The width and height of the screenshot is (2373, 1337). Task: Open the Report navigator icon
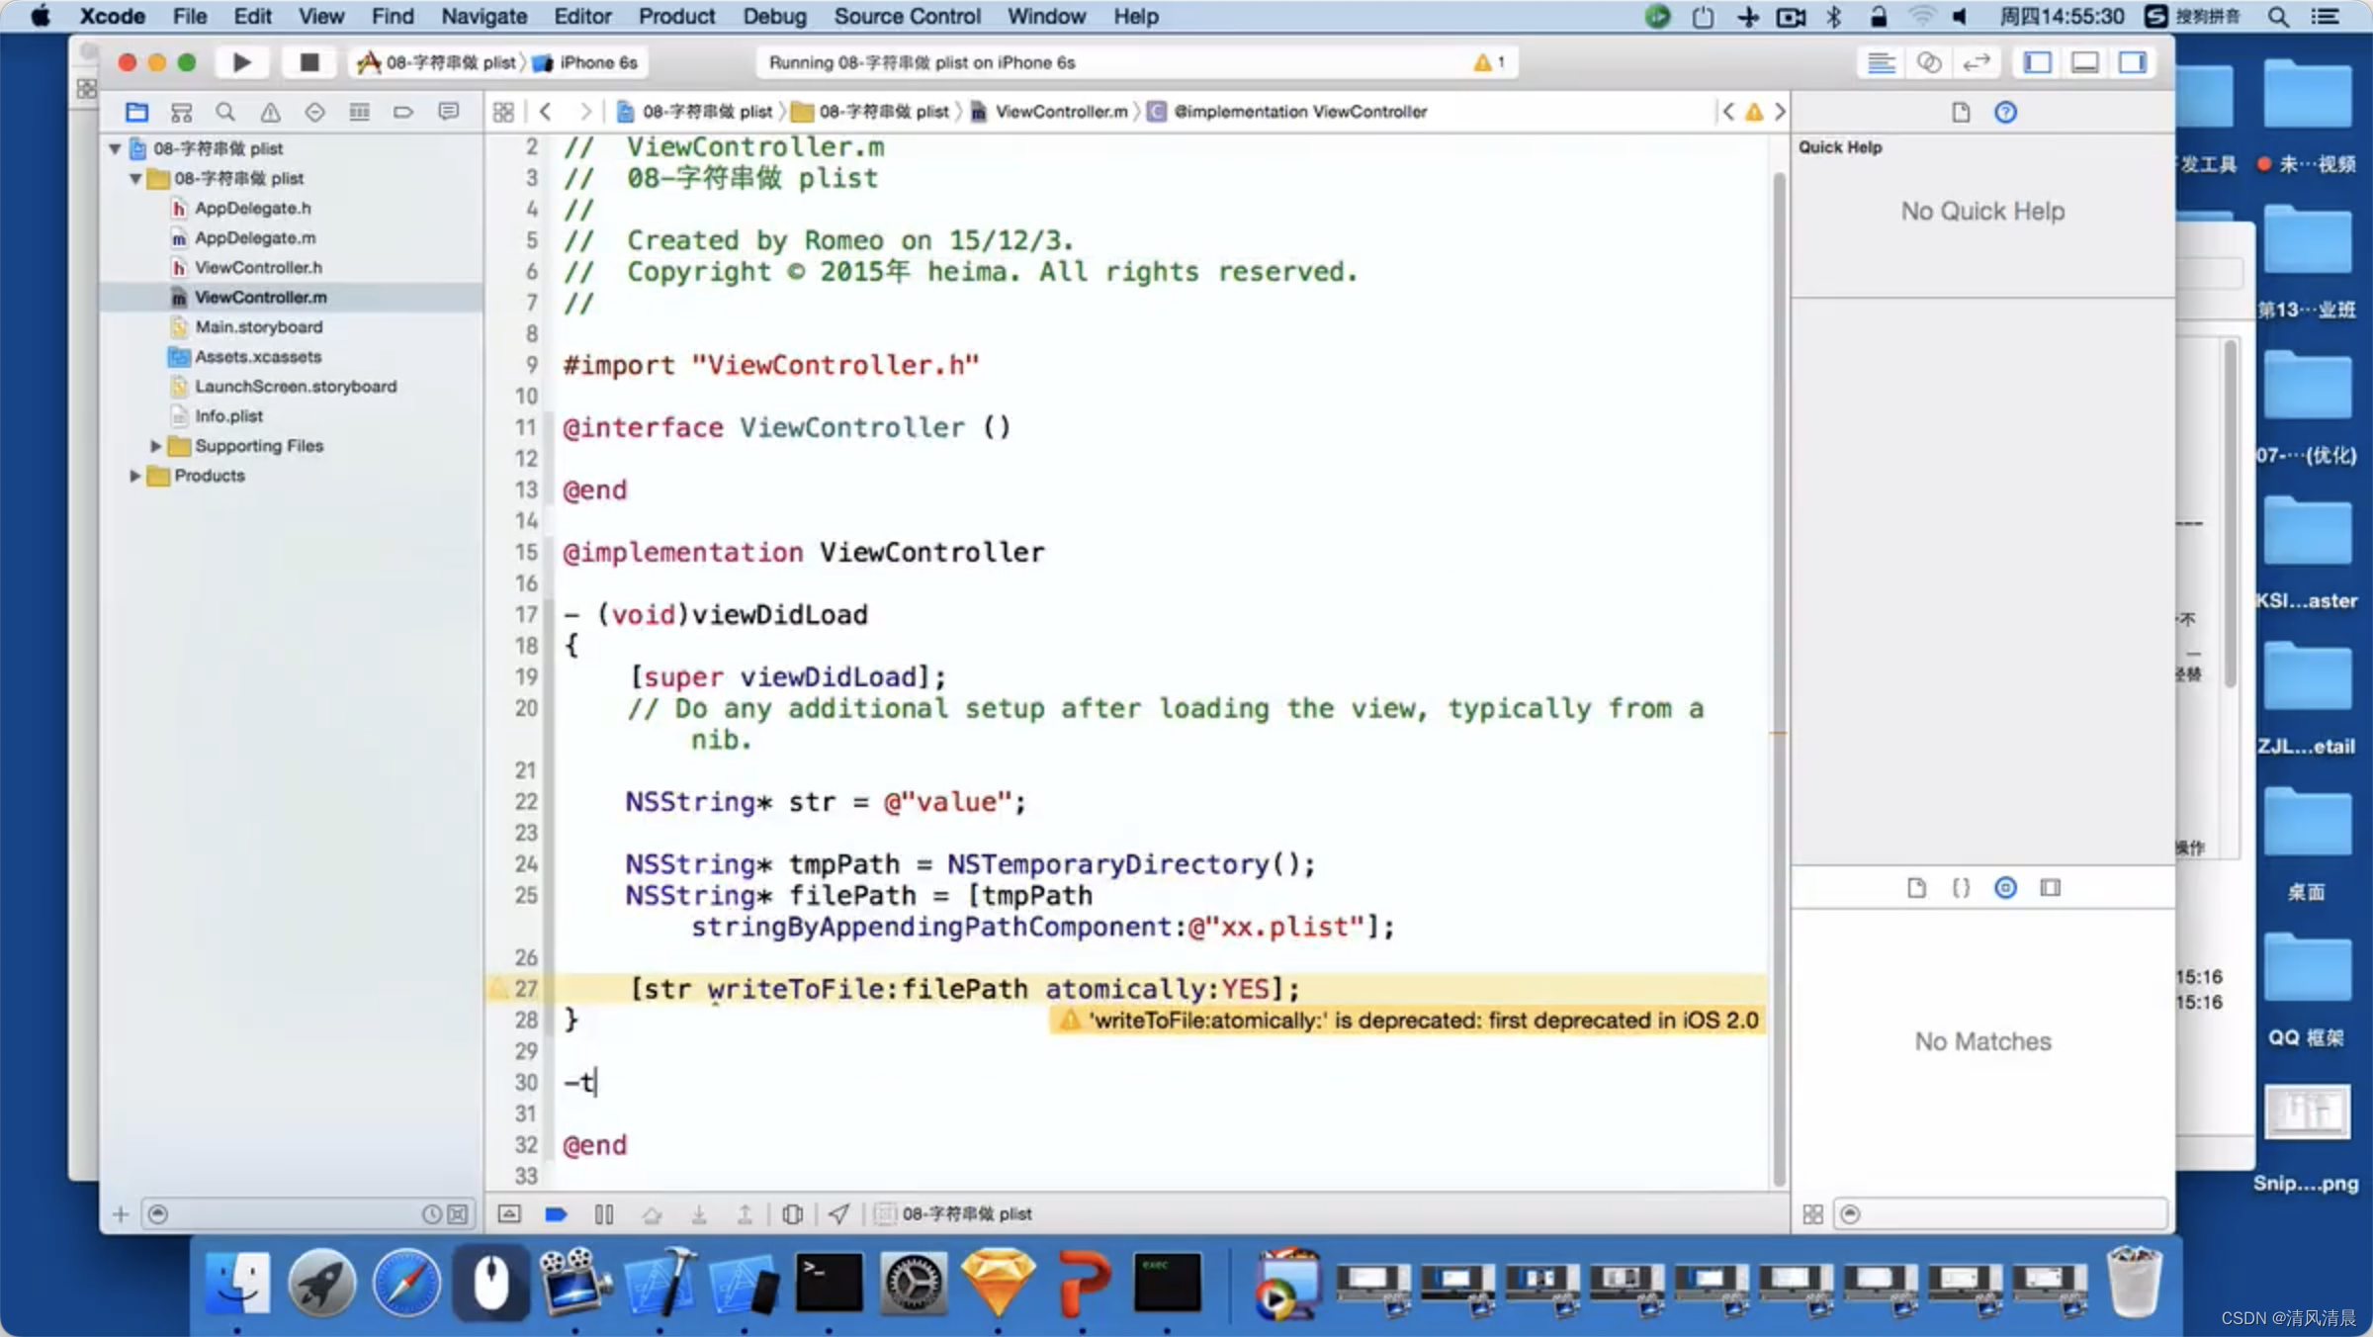coord(448,112)
